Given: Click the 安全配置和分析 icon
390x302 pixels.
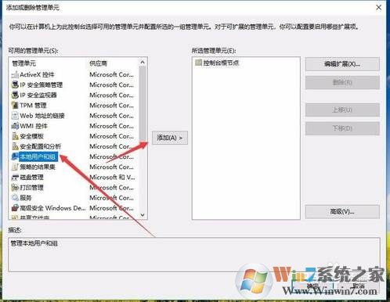Looking at the screenshot, I should click(15, 146).
